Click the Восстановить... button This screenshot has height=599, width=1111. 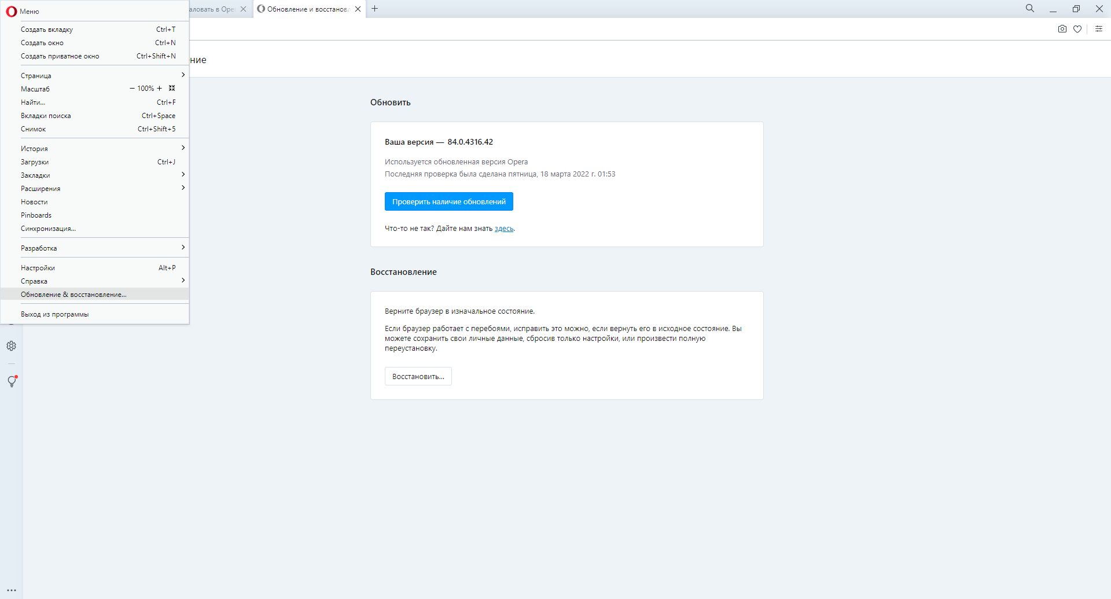(418, 376)
